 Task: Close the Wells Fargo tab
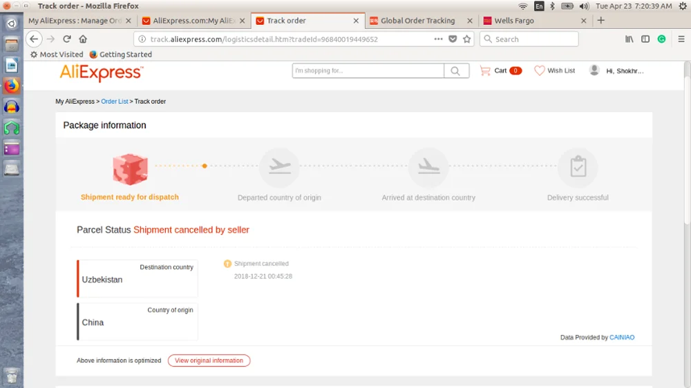(x=583, y=21)
